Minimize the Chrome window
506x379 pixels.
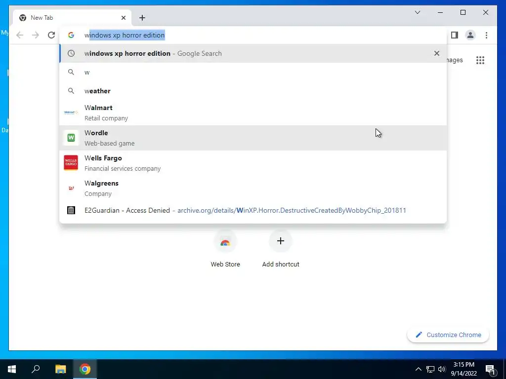coord(440,12)
